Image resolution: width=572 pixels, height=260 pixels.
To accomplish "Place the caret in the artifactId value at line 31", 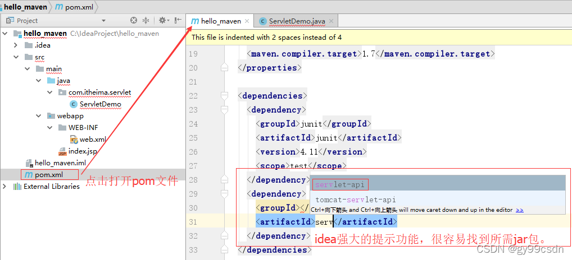I will [x=324, y=221].
